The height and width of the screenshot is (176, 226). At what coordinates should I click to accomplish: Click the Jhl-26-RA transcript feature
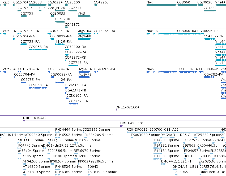pyautogui.click(x=60, y=44)
